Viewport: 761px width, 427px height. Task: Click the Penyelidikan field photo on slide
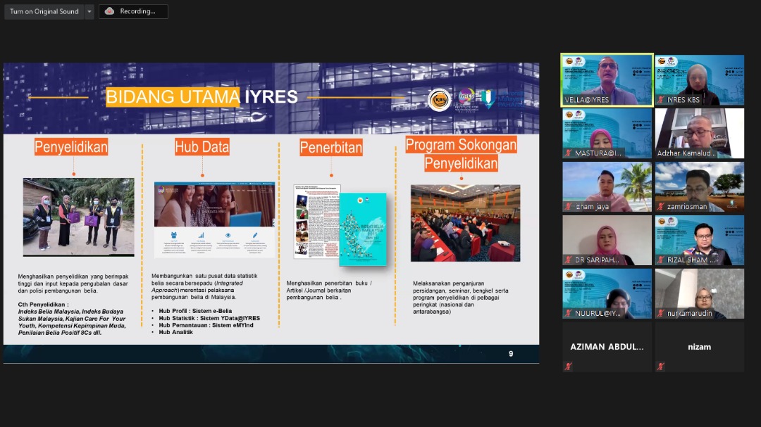tap(78, 217)
